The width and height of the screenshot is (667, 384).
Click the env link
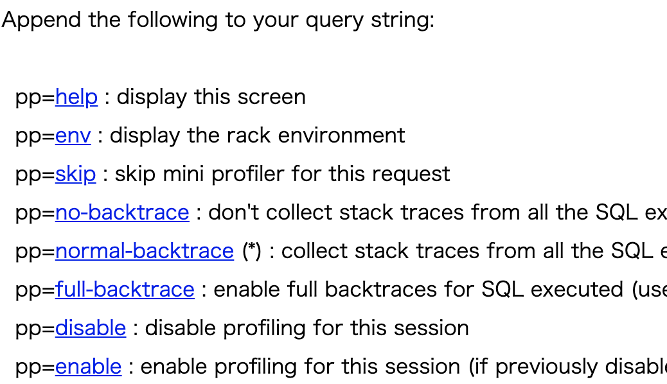[73, 135]
